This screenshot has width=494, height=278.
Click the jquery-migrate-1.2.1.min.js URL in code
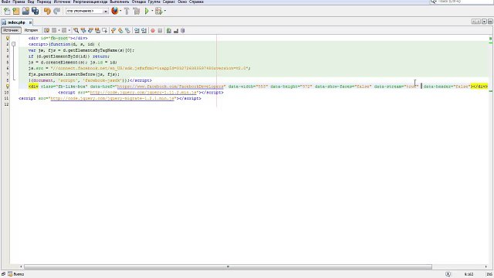(x=113, y=98)
